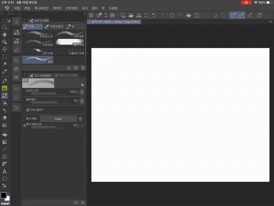This screenshot has height=206, width=274.
Task: Select the Frame Border tool
Action: [5, 157]
